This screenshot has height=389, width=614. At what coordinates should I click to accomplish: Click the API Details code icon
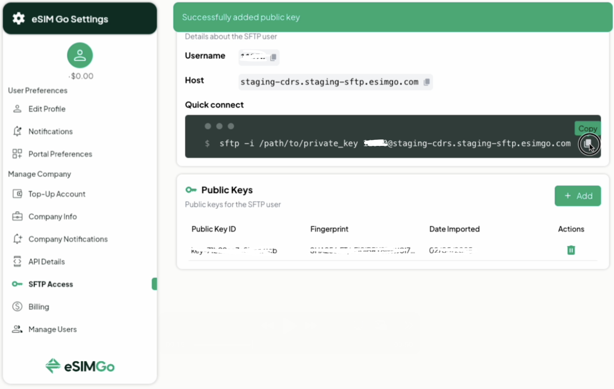point(17,262)
